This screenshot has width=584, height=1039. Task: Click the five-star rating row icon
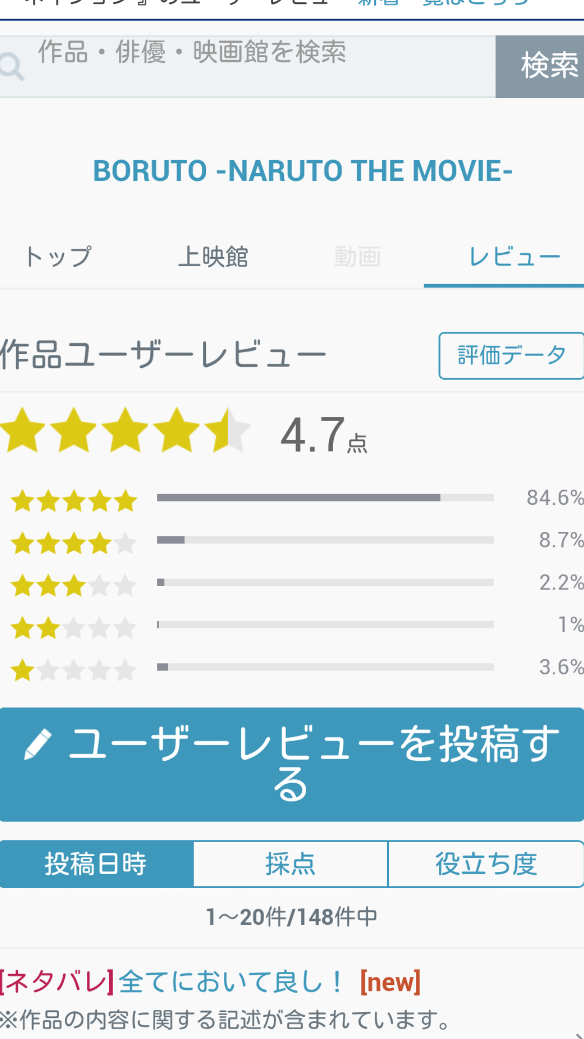74,501
